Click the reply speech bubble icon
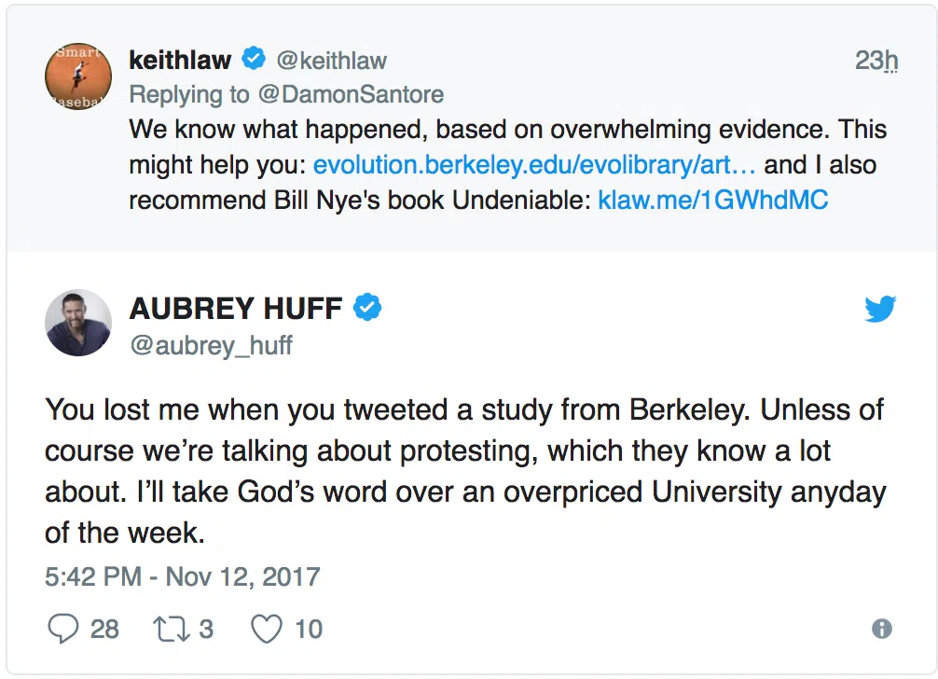938x679 pixels. point(62,629)
